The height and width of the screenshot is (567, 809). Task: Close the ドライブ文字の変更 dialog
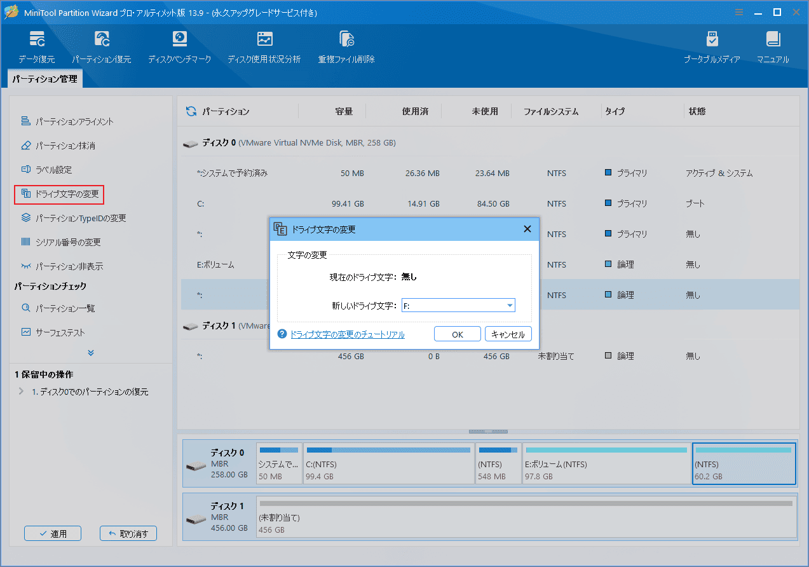(x=527, y=229)
